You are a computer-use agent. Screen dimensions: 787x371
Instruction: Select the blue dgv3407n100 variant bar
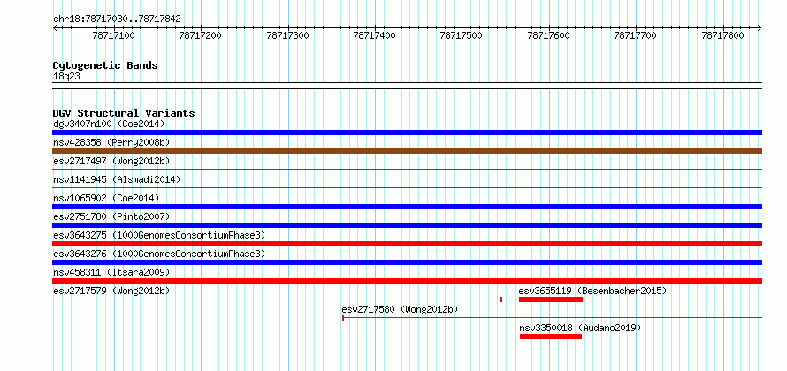point(407,132)
